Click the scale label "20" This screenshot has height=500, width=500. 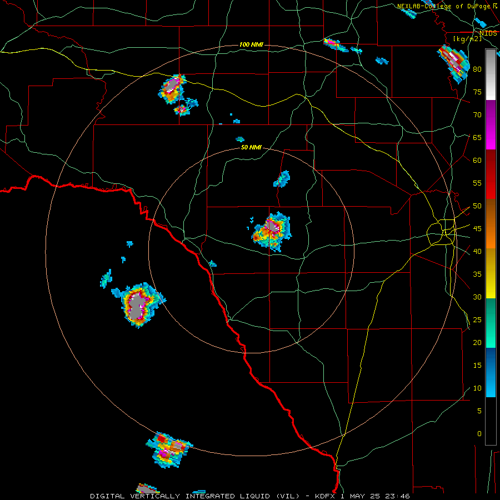coord(477,342)
